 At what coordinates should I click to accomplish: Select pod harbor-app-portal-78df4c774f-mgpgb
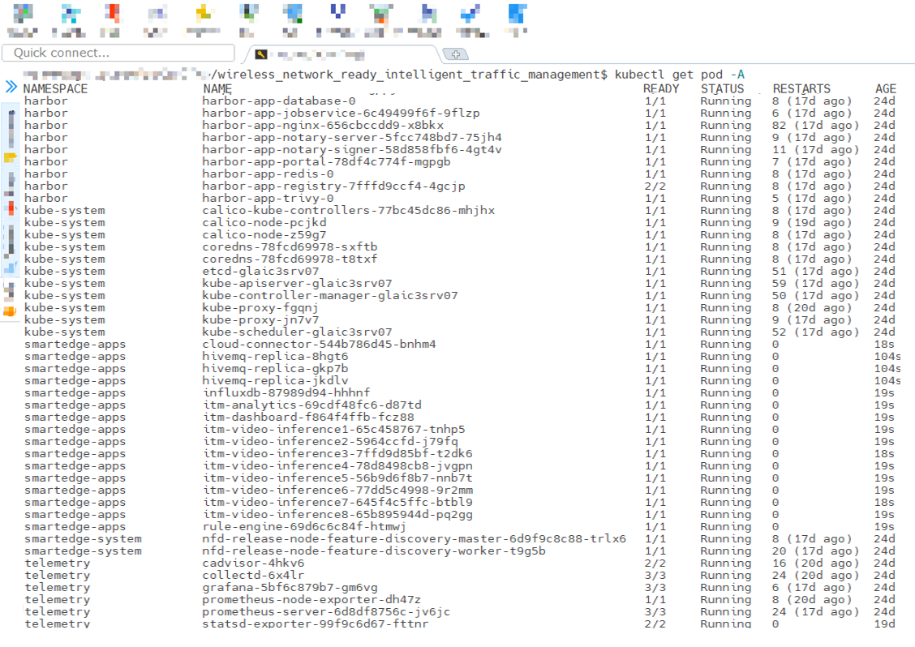tap(326, 161)
